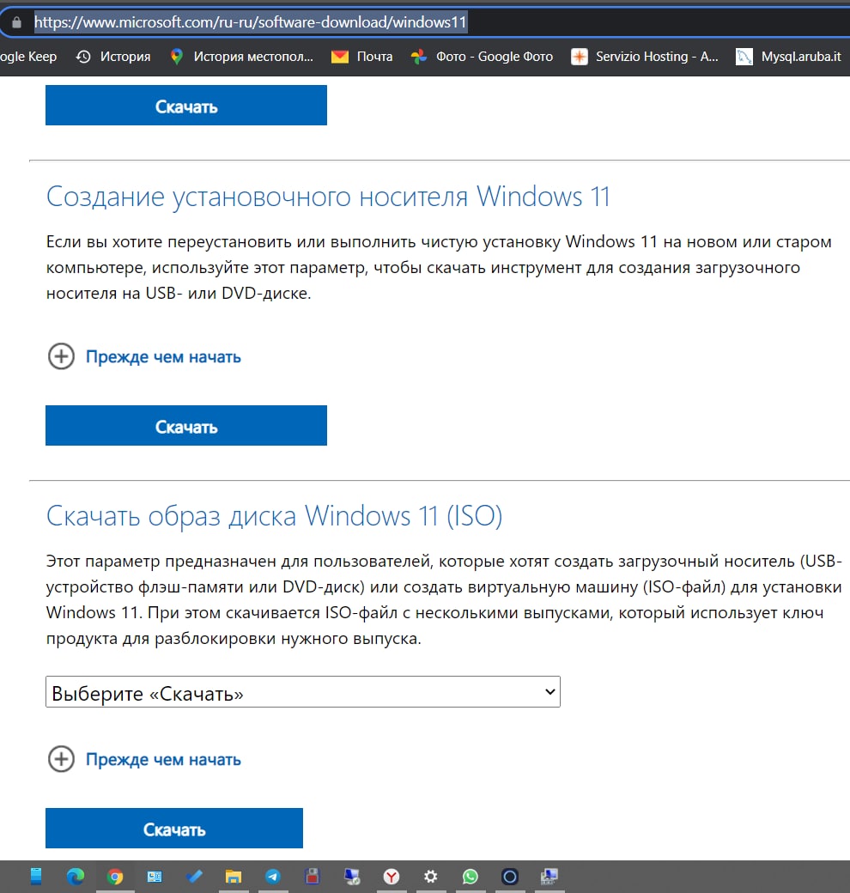Open Cortana circle icon in taskbar
850x893 pixels.
(x=509, y=877)
